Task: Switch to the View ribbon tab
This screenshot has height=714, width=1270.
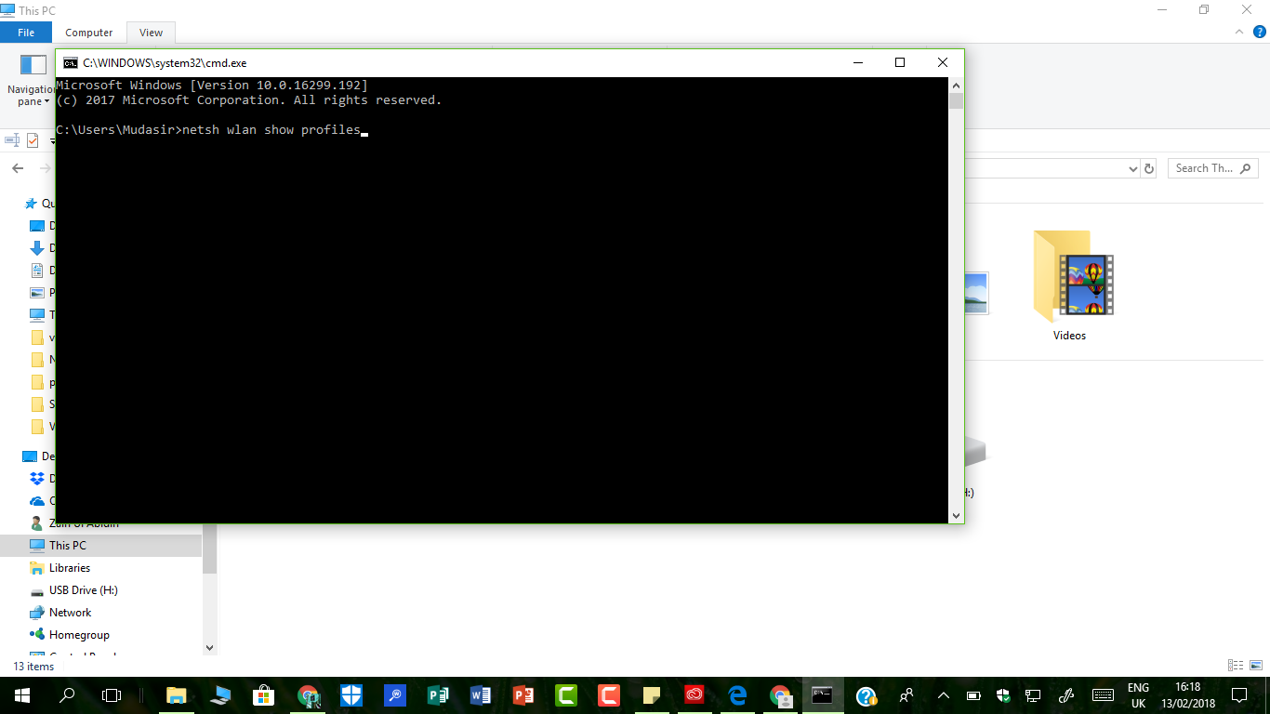Action: coord(150,32)
